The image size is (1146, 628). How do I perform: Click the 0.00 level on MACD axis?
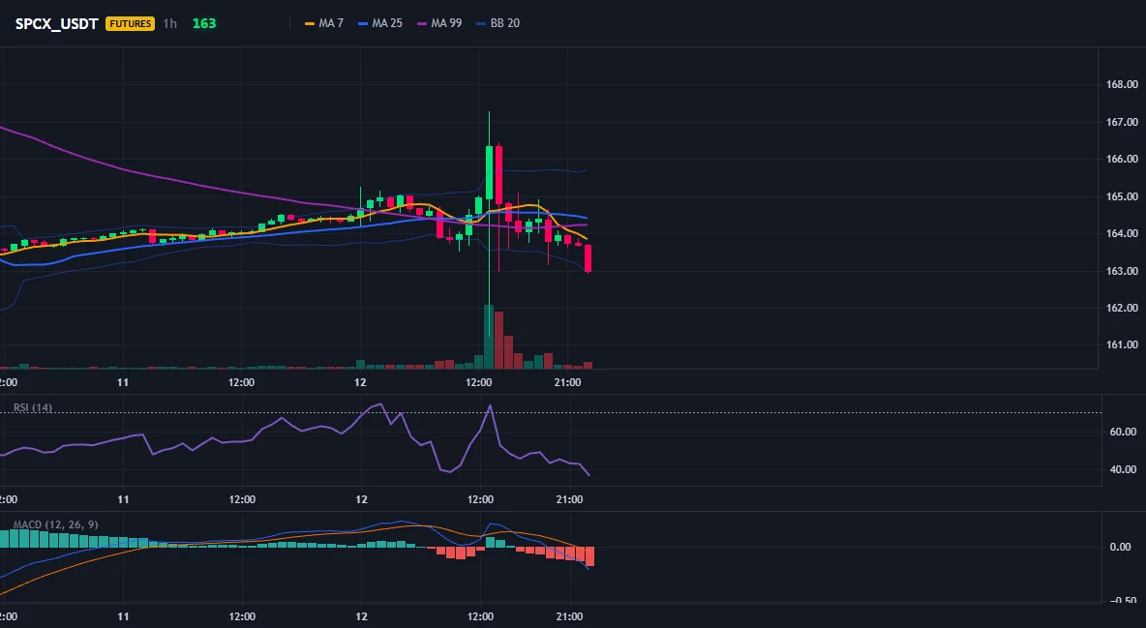coord(1121,547)
